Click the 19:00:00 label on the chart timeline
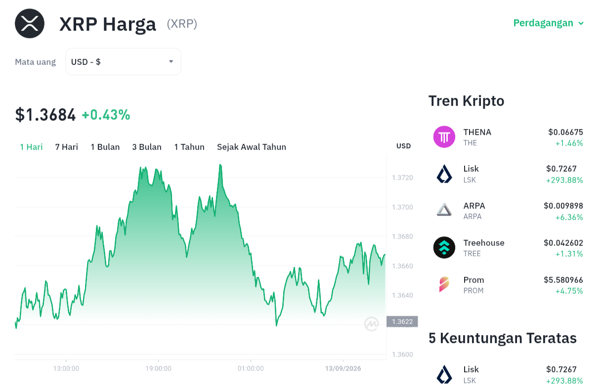The width and height of the screenshot is (603, 389). (158, 368)
